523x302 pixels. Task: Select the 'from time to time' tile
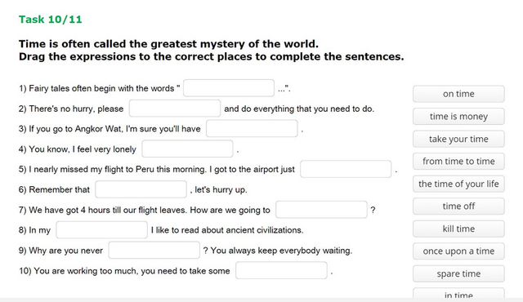(x=458, y=161)
